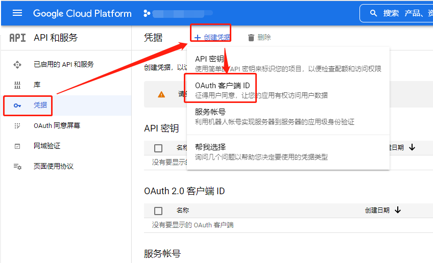This screenshot has height=263, width=433.
Task: Click the OAuth 同意屏幕 icon
Action: tap(17, 126)
